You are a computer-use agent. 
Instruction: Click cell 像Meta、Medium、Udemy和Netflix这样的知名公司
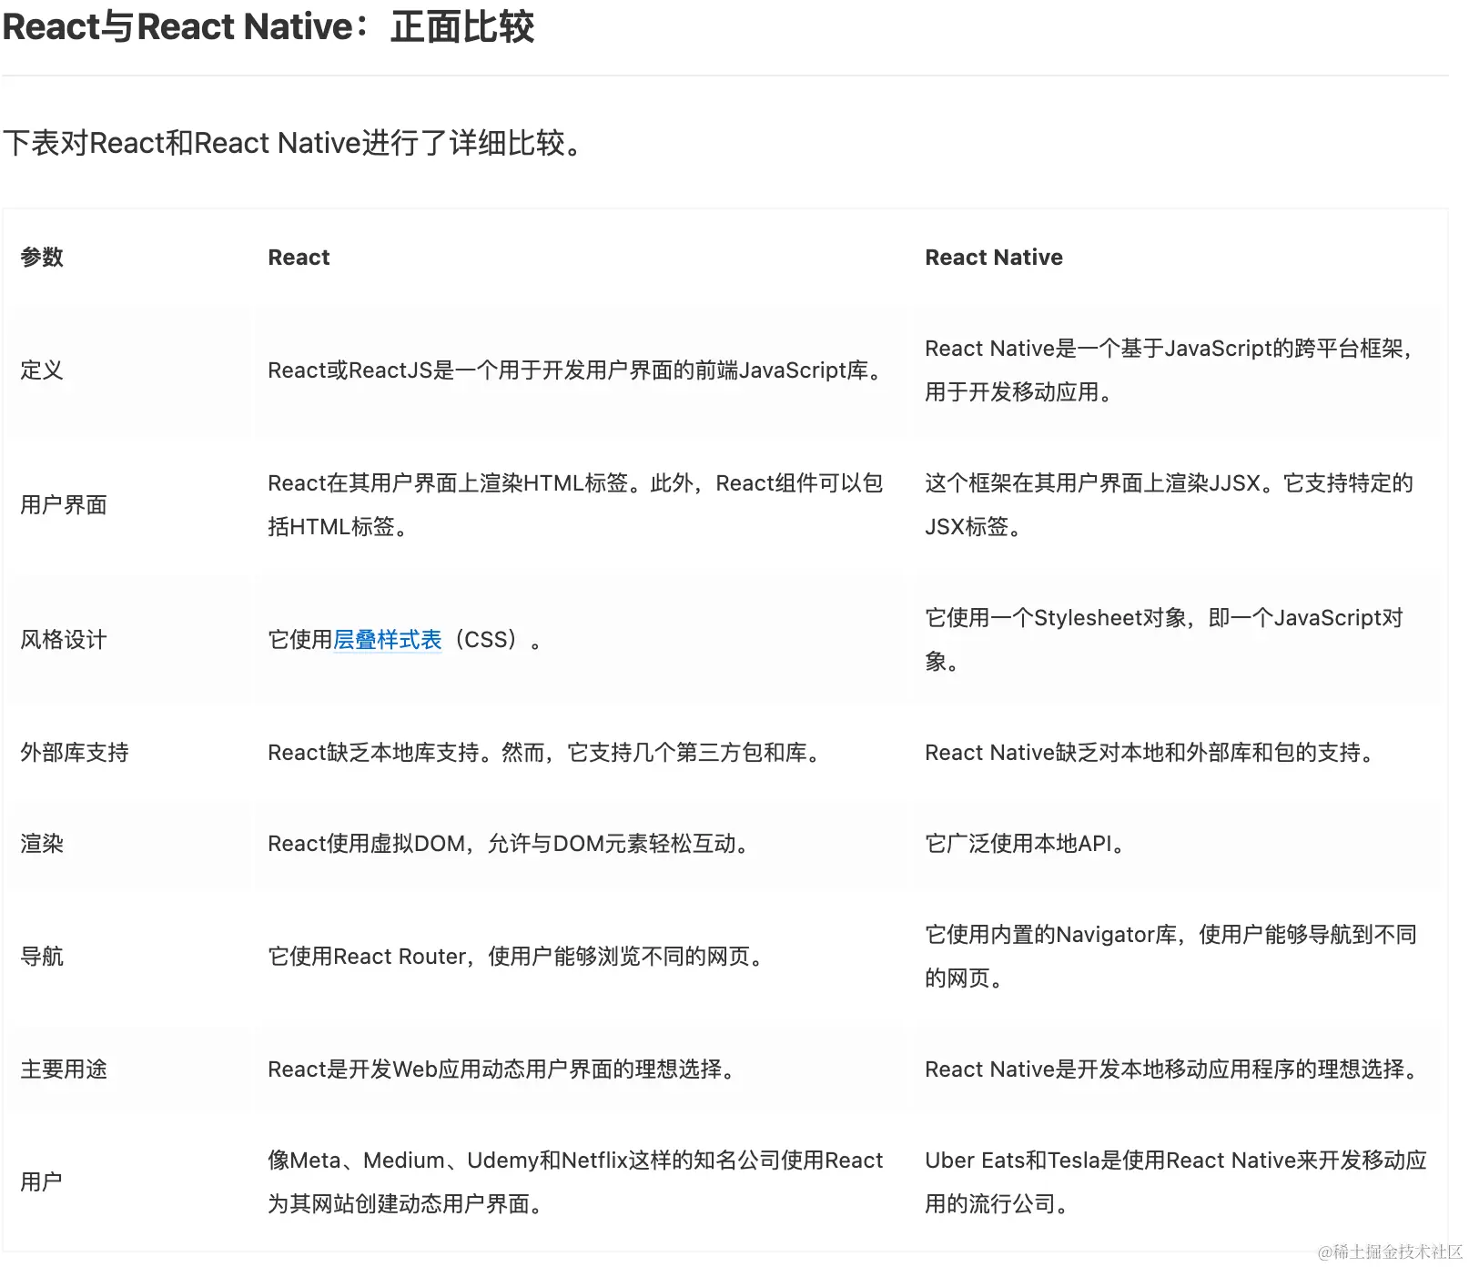click(576, 1182)
